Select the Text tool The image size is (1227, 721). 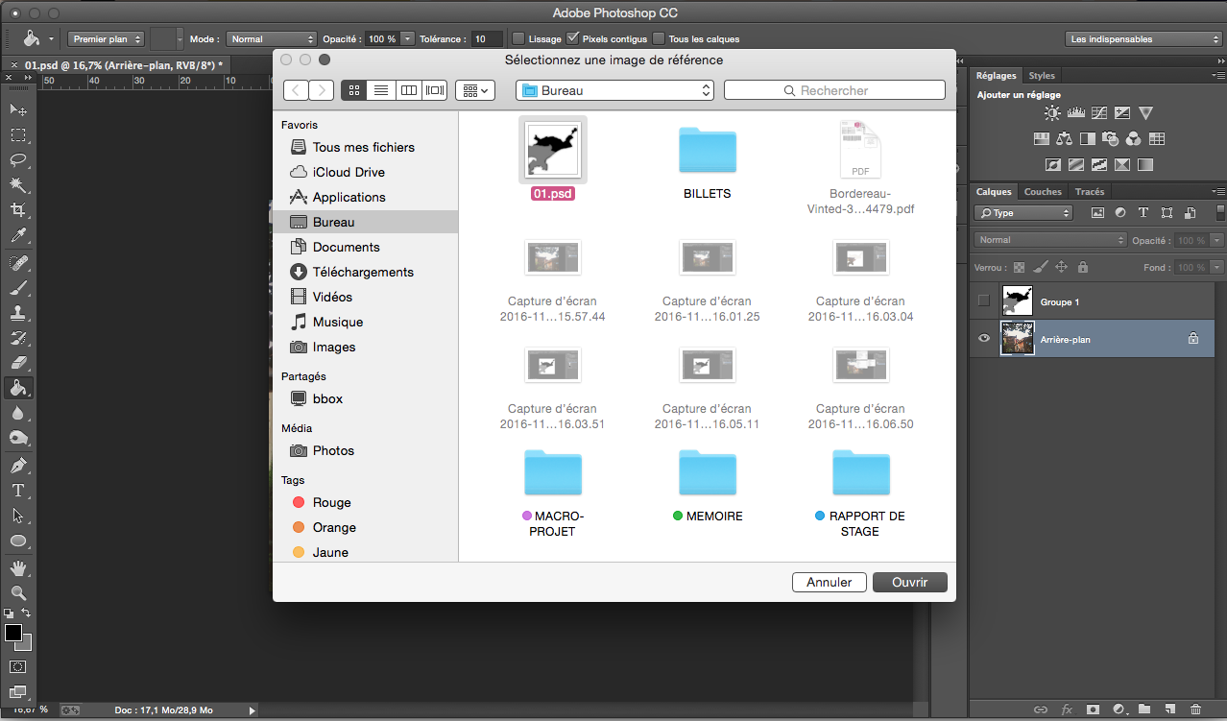17,491
